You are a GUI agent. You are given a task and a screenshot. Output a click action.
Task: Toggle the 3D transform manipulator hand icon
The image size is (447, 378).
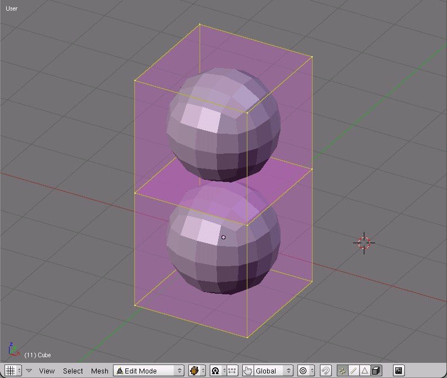point(247,371)
